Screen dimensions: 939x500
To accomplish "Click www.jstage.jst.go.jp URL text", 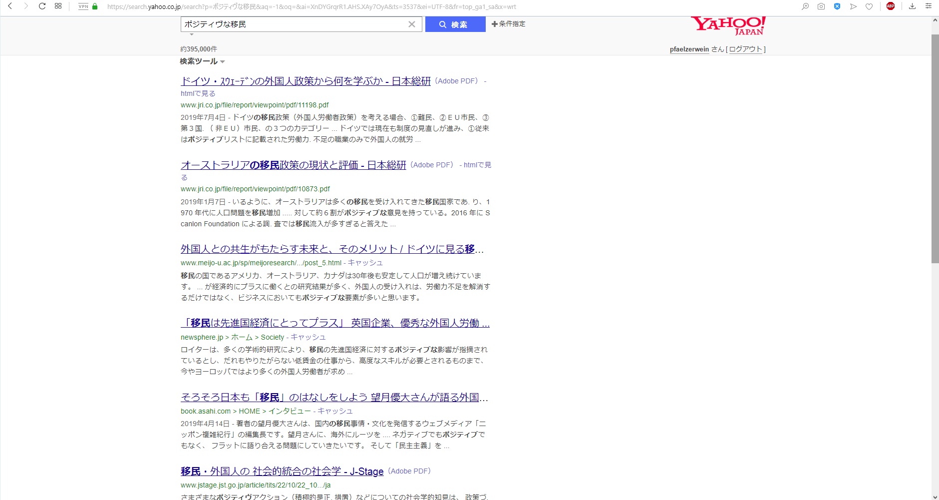I will 256,485.
